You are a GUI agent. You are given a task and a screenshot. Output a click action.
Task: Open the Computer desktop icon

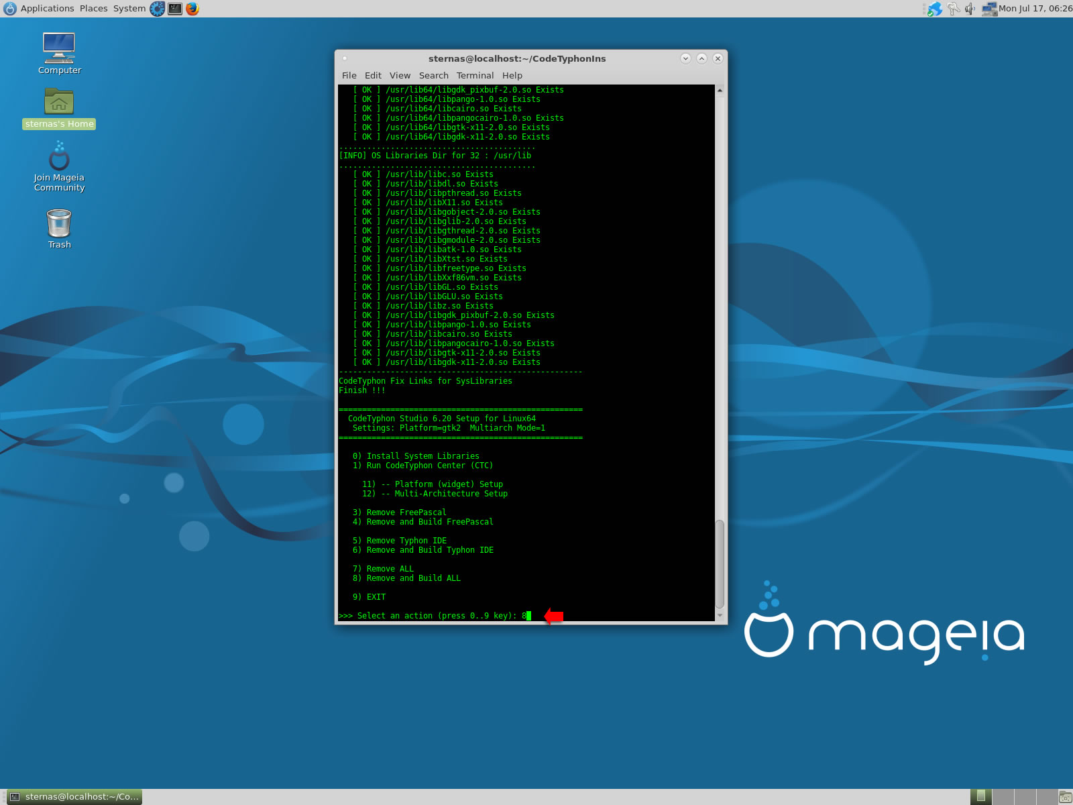pyautogui.click(x=59, y=54)
